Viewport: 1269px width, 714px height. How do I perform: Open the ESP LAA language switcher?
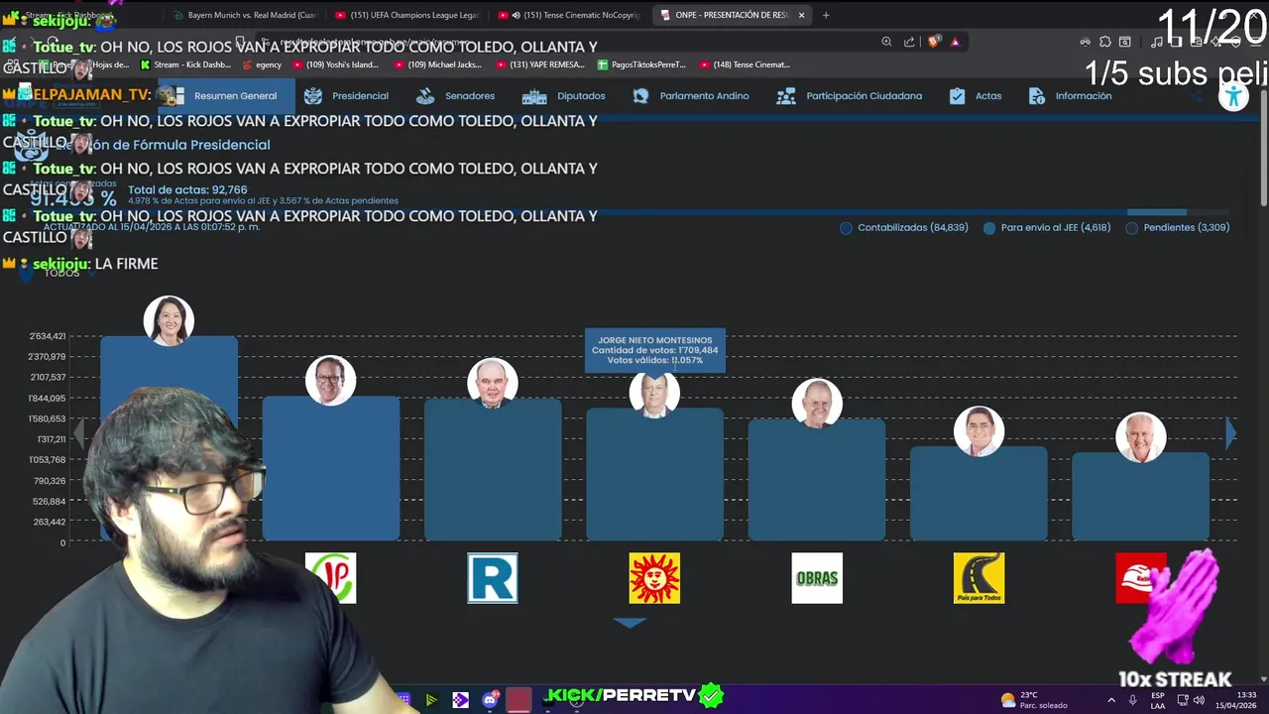1157,700
